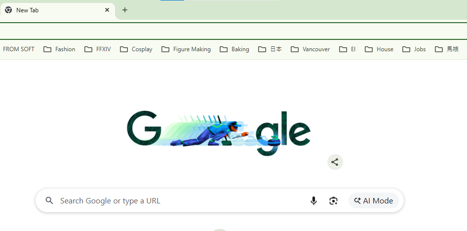Open a new tab with plus icon
The height and width of the screenshot is (231, 467).
coord(125,10)
